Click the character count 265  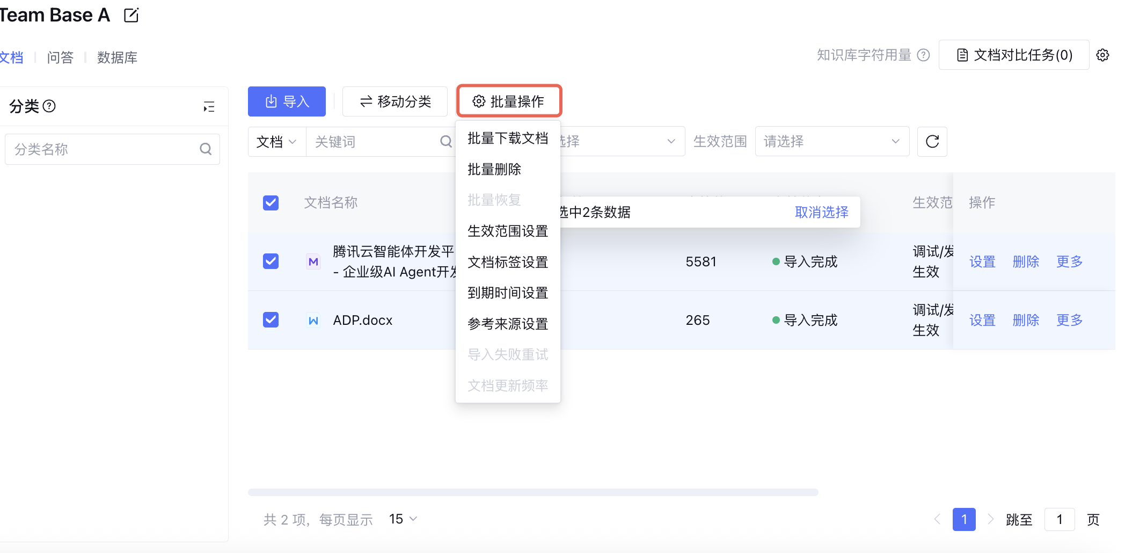(x=698, y=320)
